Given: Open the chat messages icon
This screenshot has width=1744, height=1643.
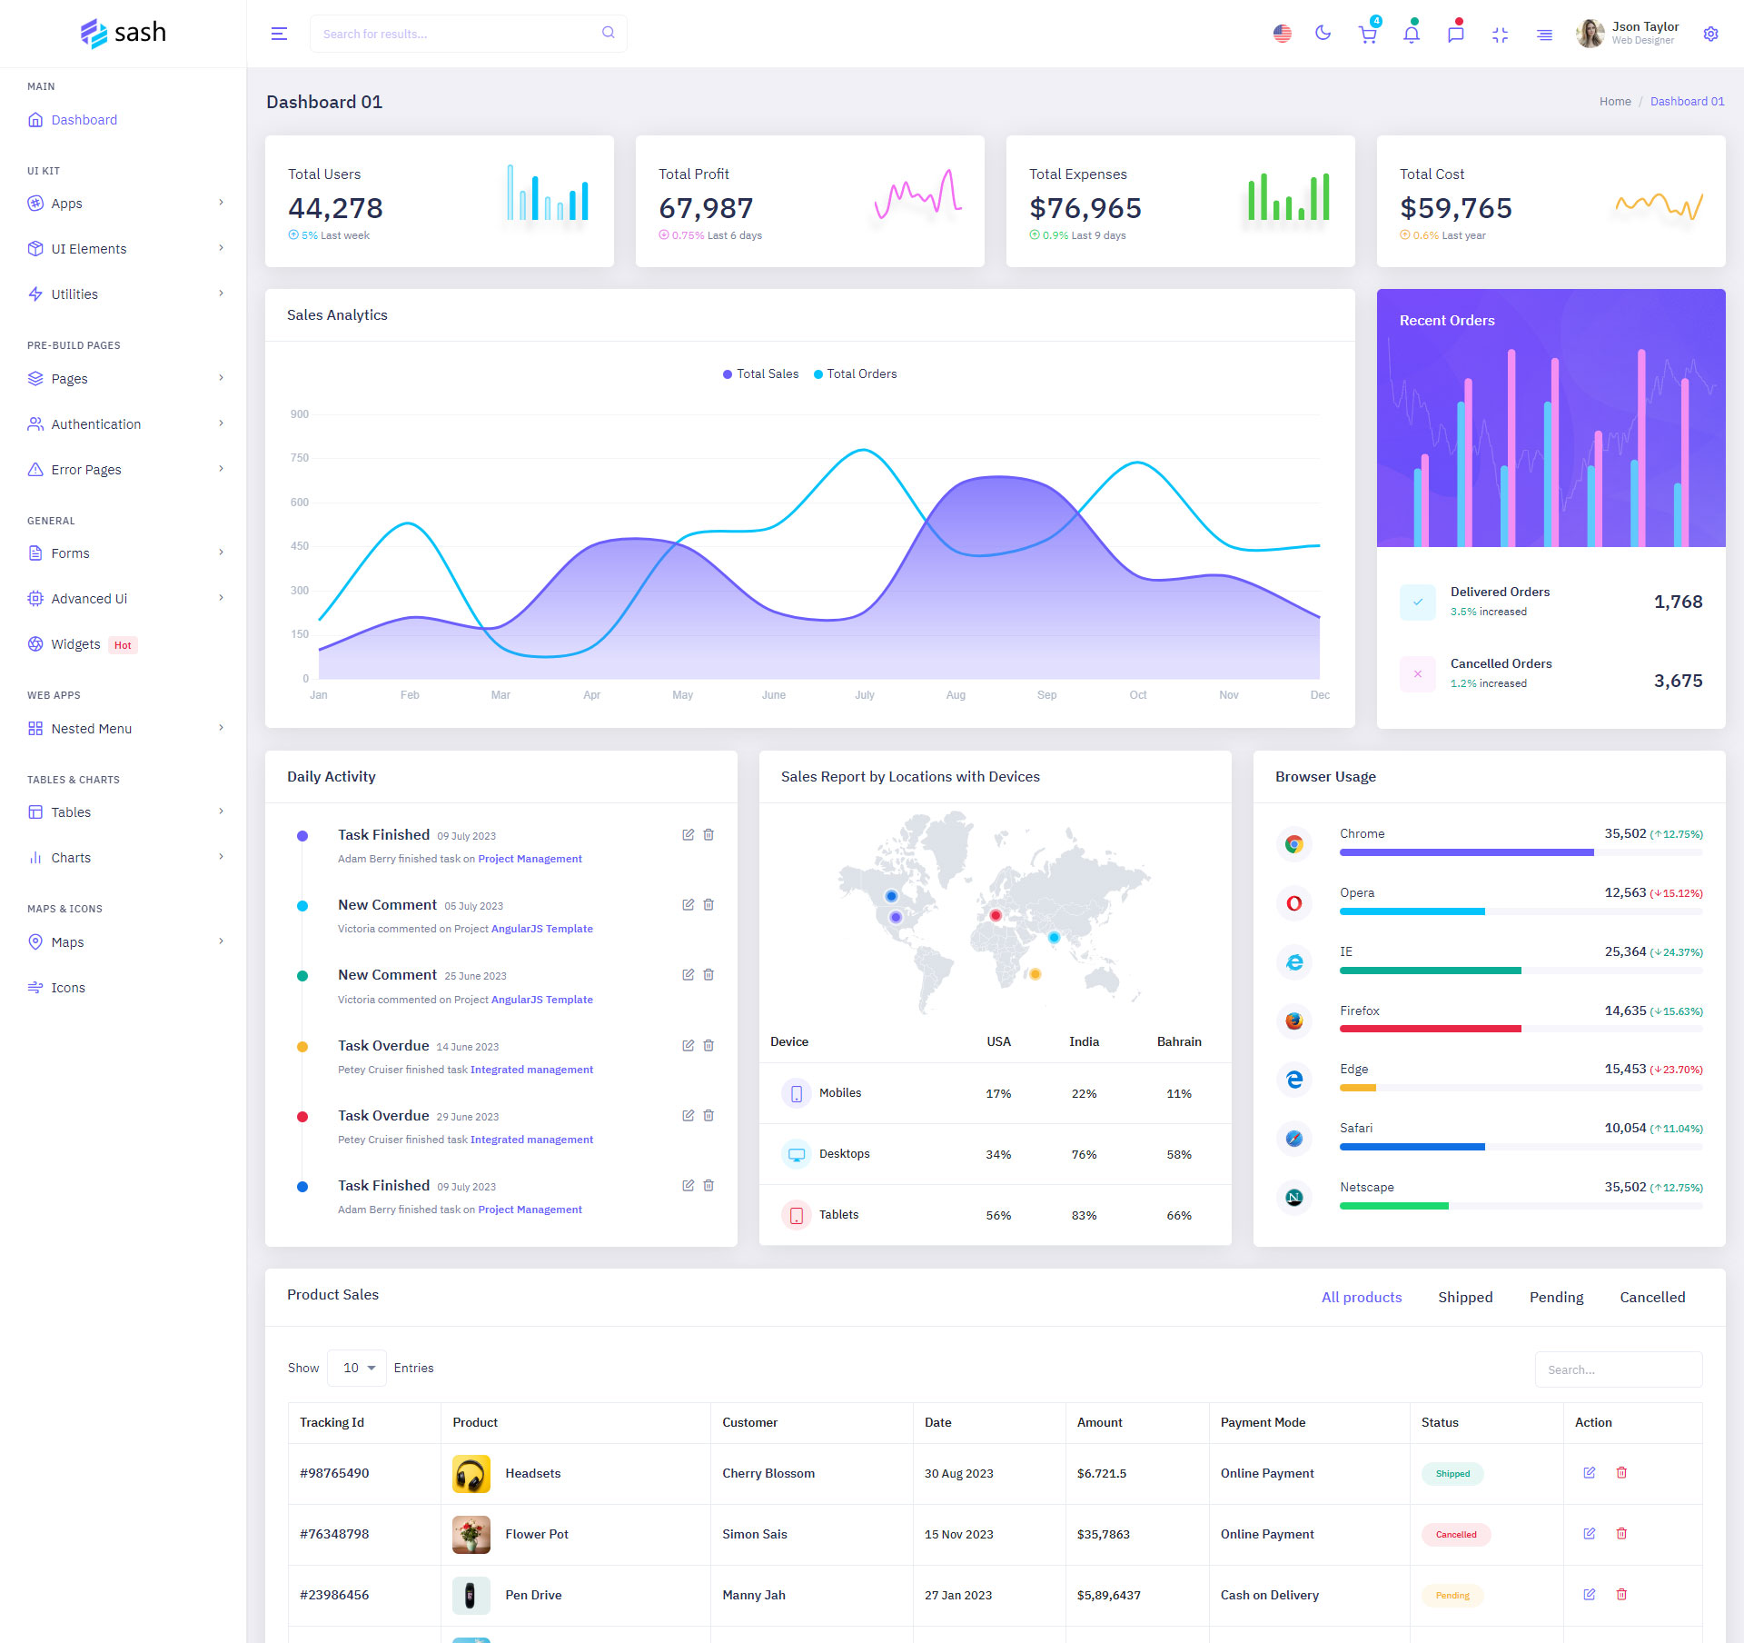Looking at the screenshot, I should (1455, 35).
